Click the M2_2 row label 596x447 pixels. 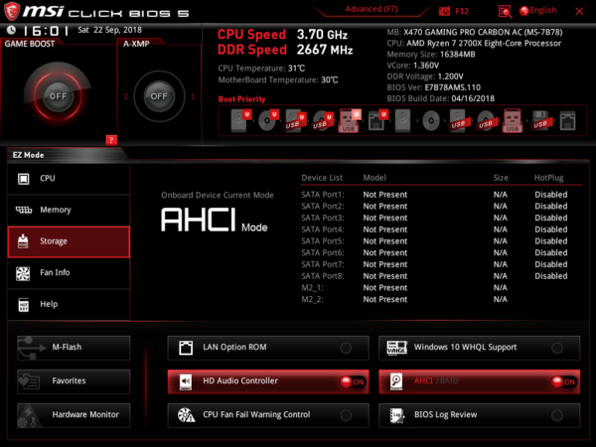pyautogui.click(x=313, y=300)
